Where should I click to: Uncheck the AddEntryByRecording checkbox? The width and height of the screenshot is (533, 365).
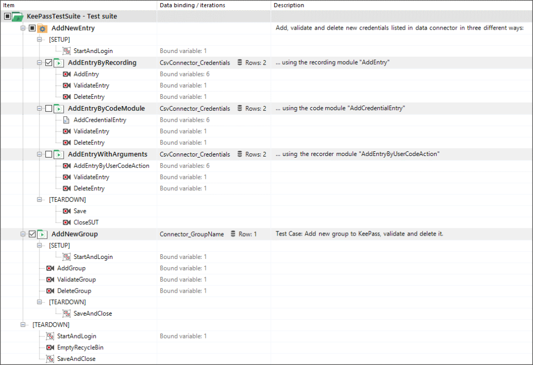[48, 63]
